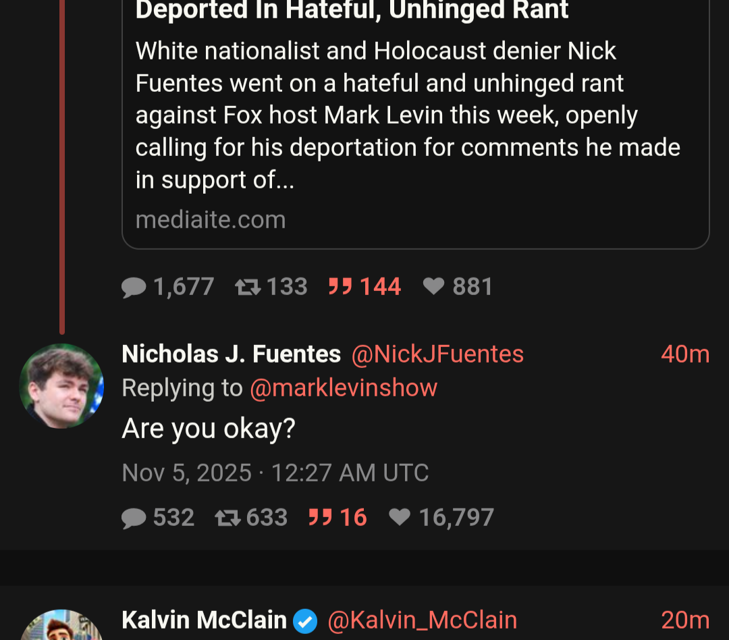The width and height of the screenshot is (729, 640).
Task: Click the heart icon with 881 likes
Action: coord(433,288)
